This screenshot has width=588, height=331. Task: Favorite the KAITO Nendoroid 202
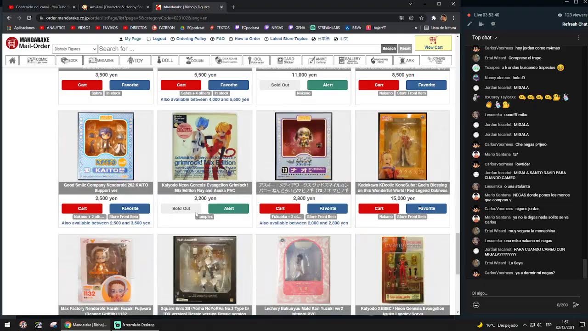coord(130,208)
